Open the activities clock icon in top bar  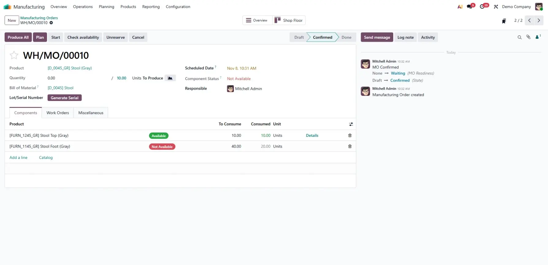tap(483, 6)
